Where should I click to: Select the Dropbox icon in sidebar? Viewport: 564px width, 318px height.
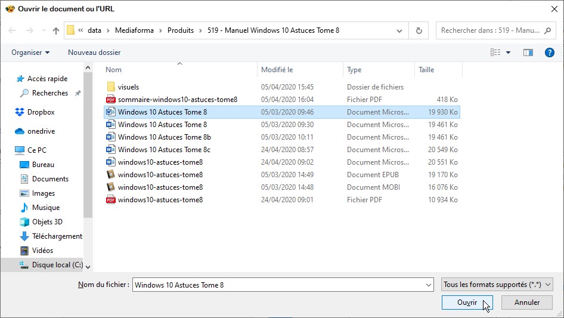[x=20, y=112]
